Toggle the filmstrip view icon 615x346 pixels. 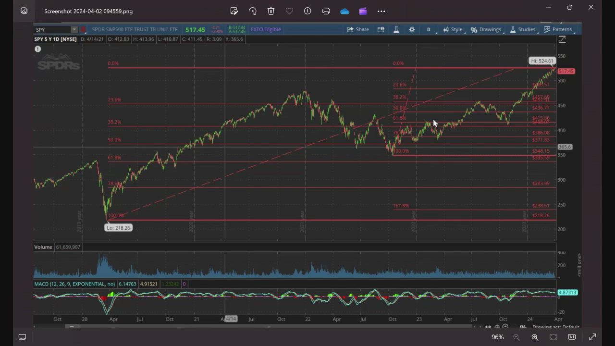[x=22, y=337]
